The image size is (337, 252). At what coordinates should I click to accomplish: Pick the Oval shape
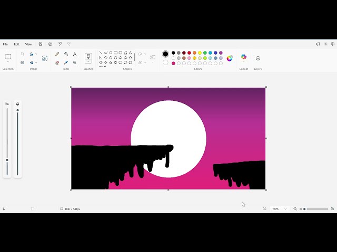pyautogui.click(x=111, y=52)
